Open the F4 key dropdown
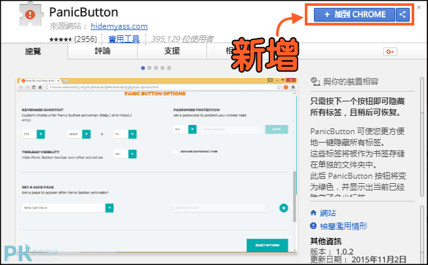 [x=125, y=134]
